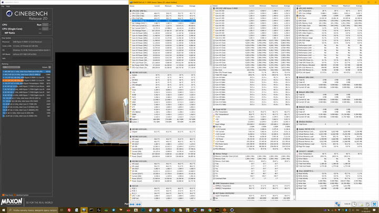Select the orange highlighted Ryzen 9 3900X ranking row
379x213 pixels.
27,80
